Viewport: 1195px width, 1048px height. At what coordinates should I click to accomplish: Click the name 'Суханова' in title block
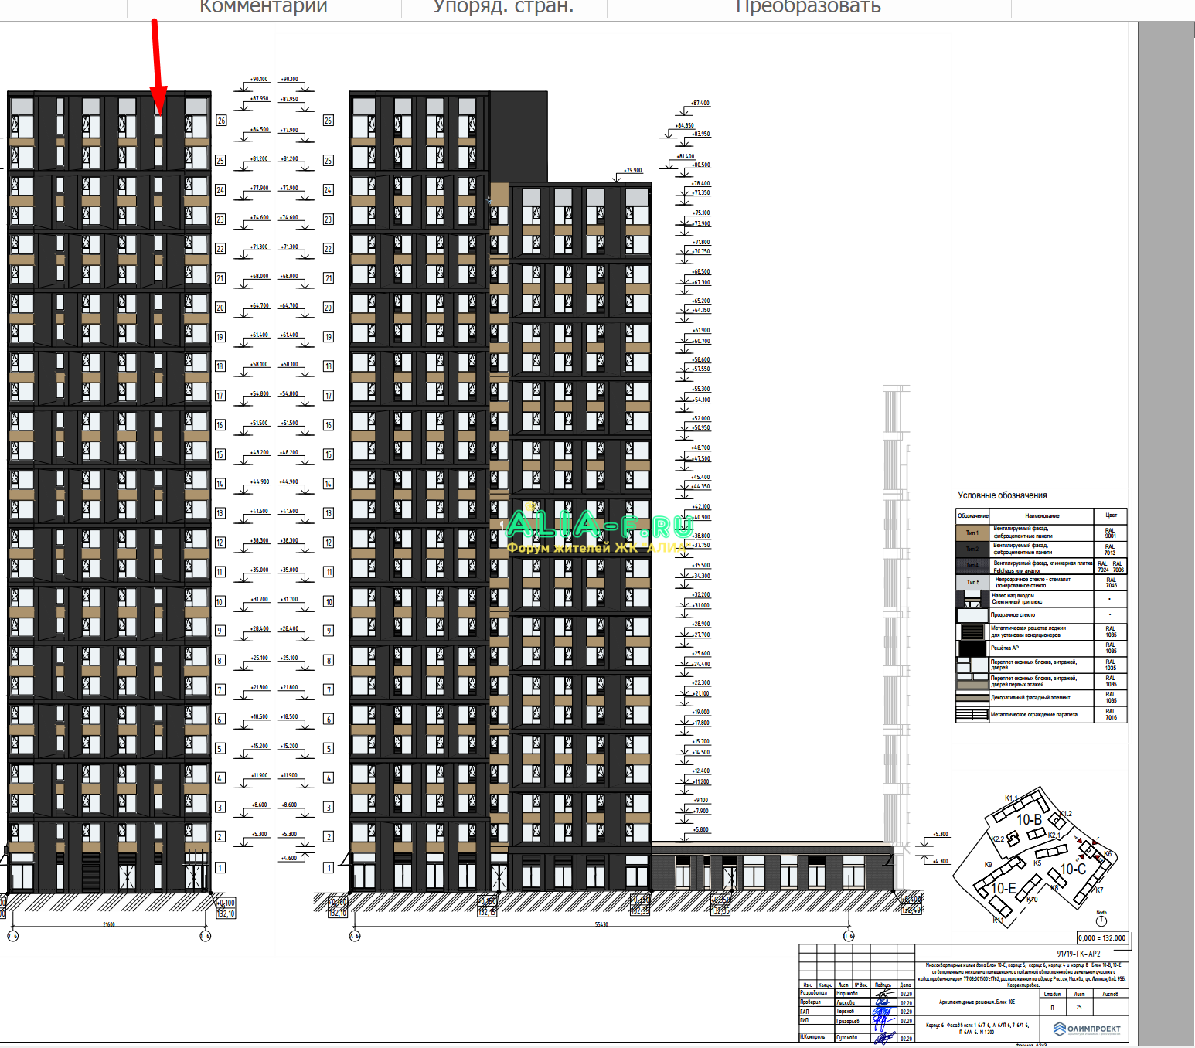[x=847, y=1037]
